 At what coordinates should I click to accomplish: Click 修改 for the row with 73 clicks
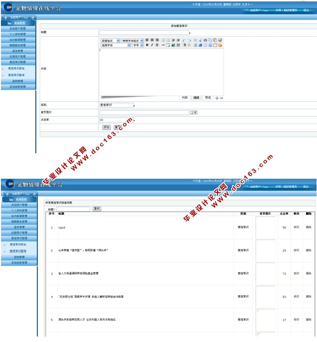pos(296,274)
